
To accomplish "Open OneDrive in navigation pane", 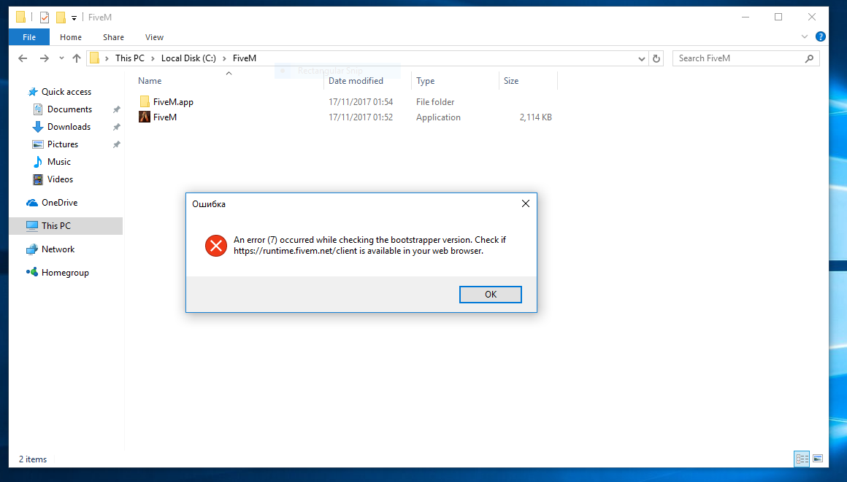I will [x=59, y=203].
